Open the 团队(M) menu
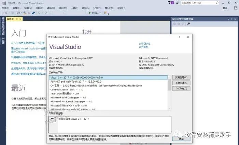Viewport: 239px width, 145px height. point(62,8)
